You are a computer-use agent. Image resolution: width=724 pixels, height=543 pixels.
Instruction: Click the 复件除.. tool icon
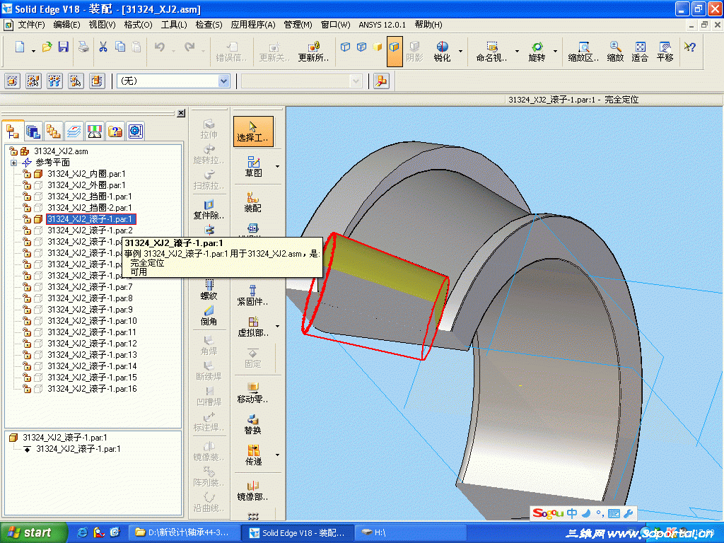tap(209, 209)
